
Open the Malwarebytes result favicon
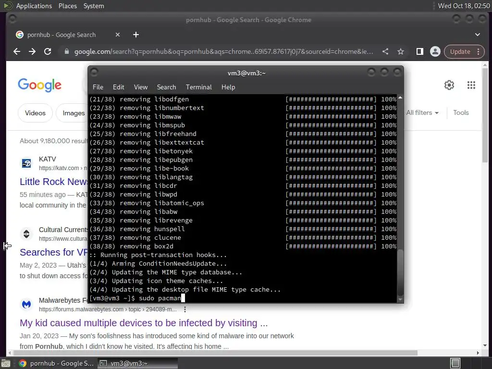click(26, 304)
